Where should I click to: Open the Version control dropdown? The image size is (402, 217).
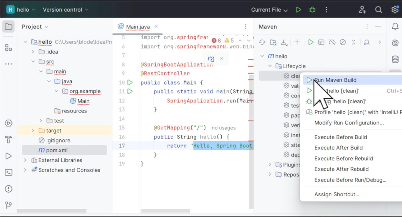[65, 10]
